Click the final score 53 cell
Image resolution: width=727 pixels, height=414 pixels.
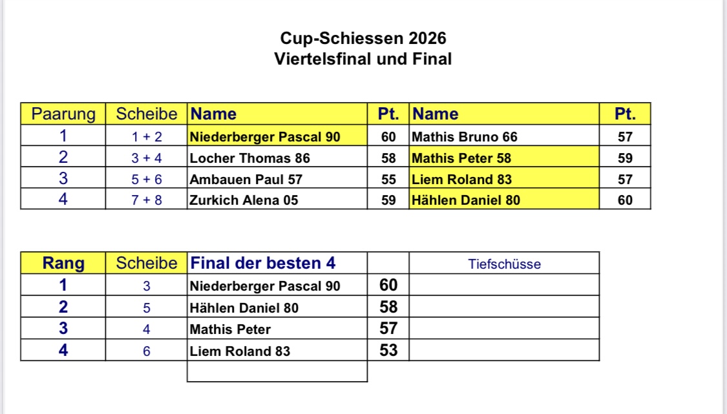388,350
